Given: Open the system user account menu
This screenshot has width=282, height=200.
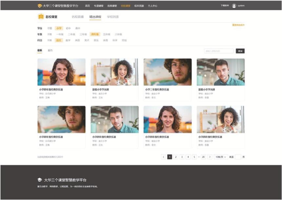Looking at the screenshot, I should 241,6.
